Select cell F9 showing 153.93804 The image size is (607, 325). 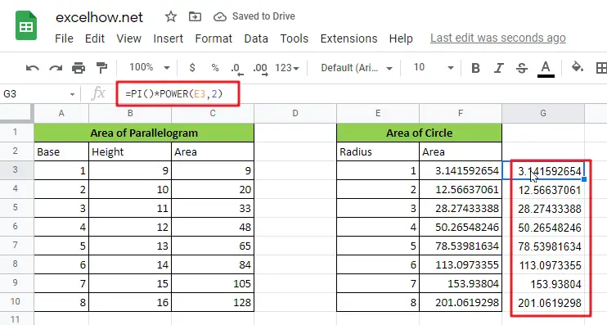click(461, 283)
